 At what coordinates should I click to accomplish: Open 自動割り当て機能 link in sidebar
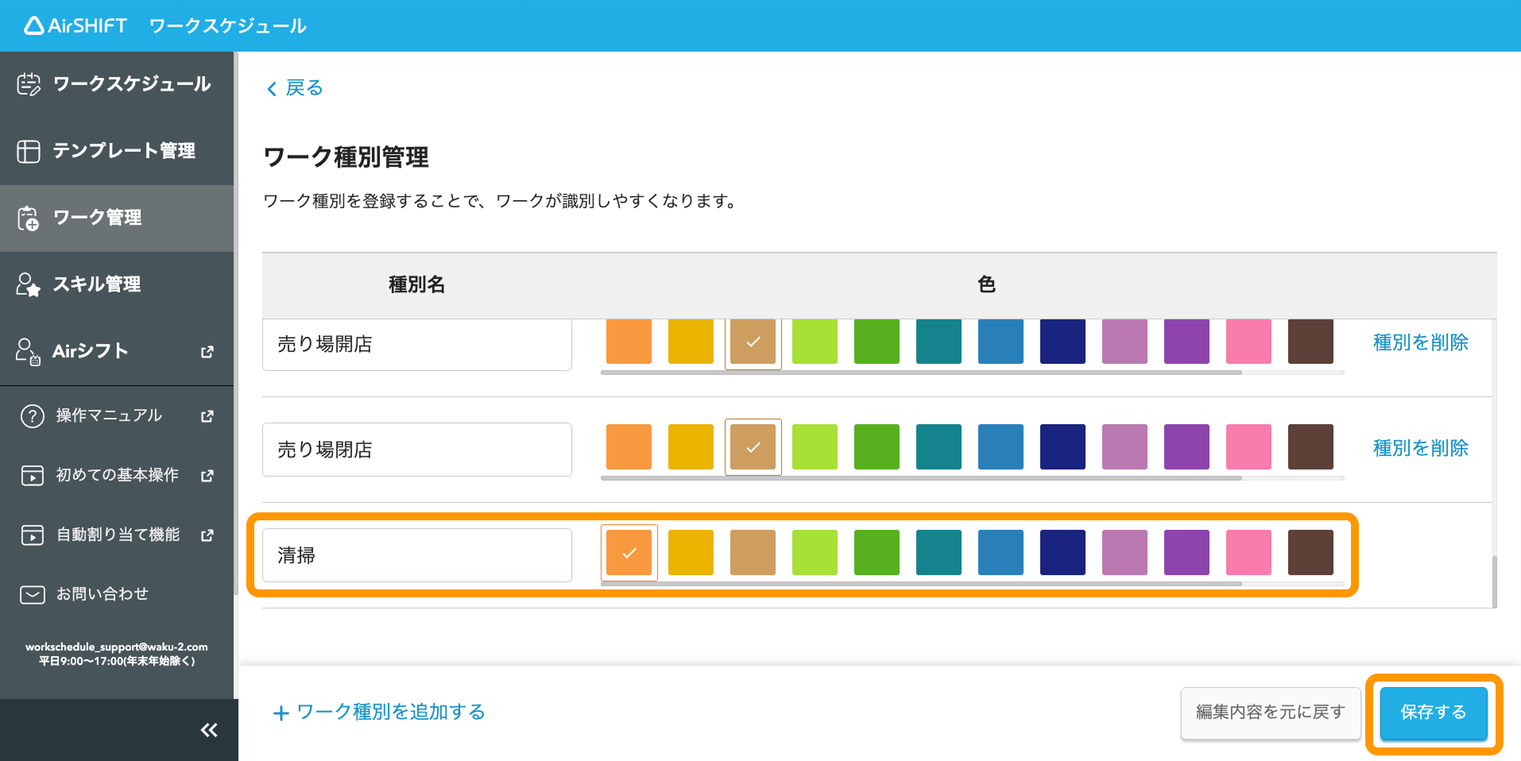click(117, 535)
